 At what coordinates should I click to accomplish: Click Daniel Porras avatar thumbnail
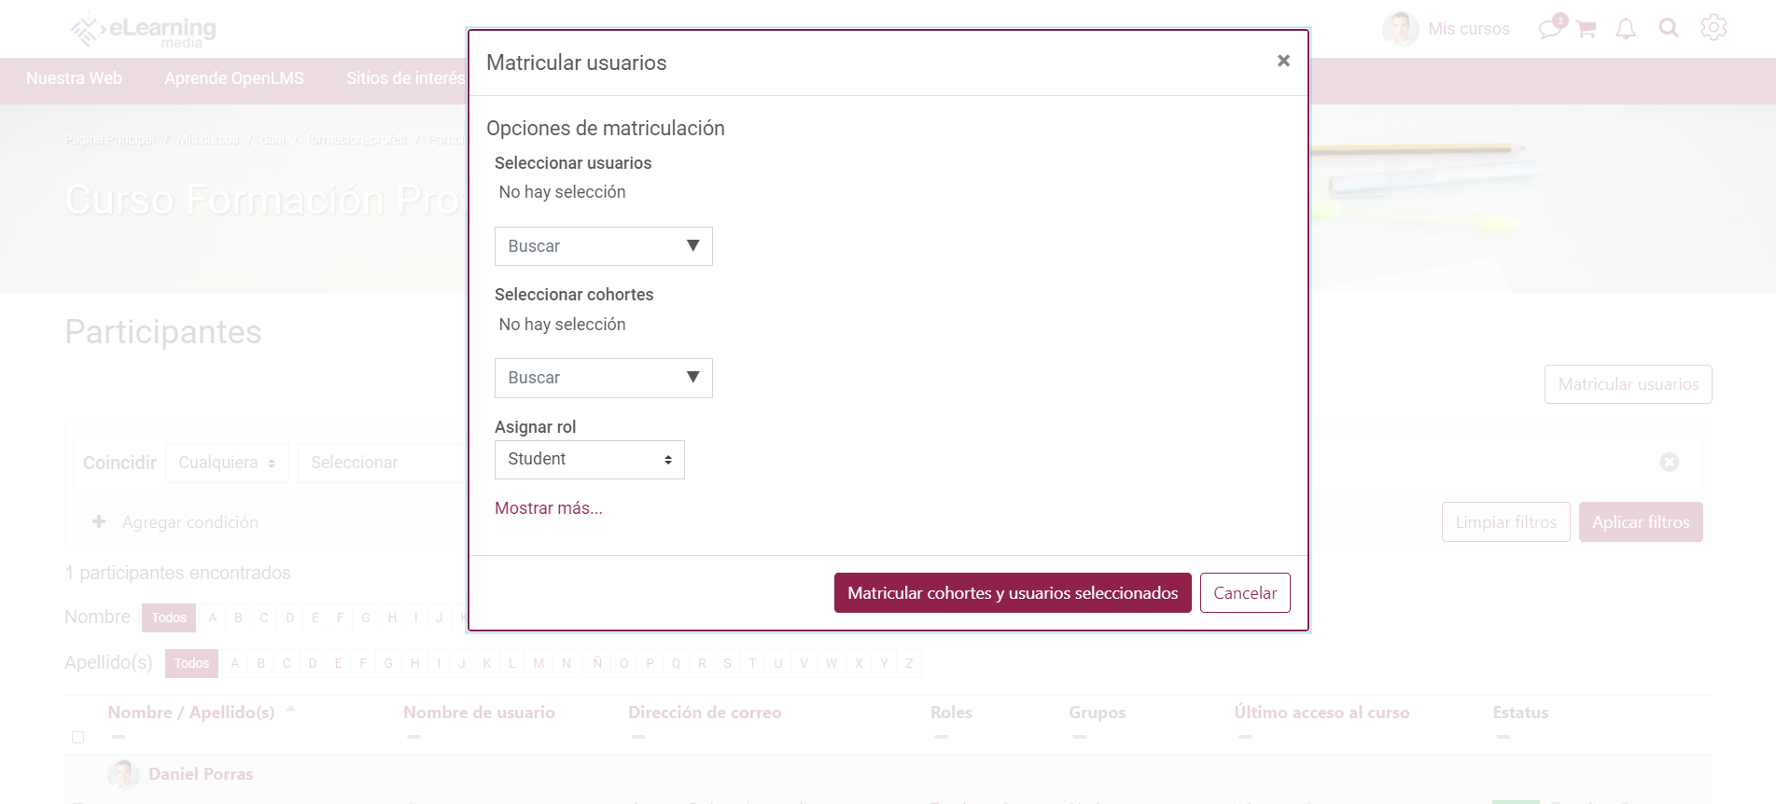pos(123,774)
